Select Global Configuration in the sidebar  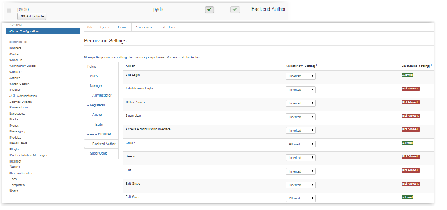click(x=44, y=31)
